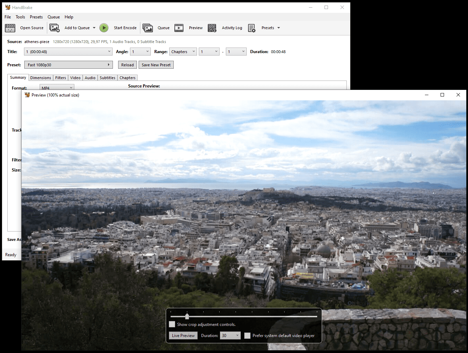Open the Format dropdown showing MP4
The height and width of the screenshot is (353, 468).
[x=57, y=87]
